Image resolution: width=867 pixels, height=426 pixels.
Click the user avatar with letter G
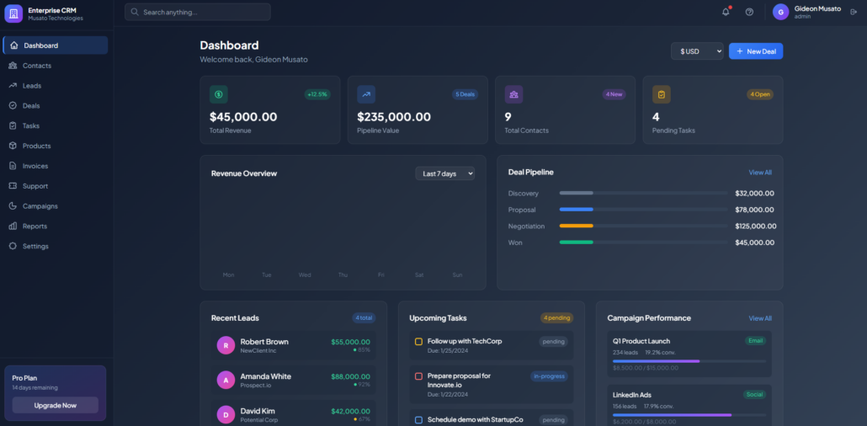[x=780, y=12]
